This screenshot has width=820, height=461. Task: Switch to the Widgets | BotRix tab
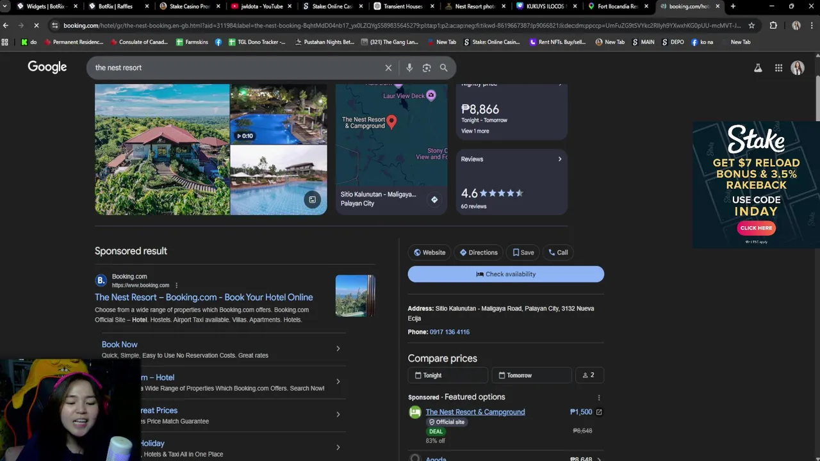tap(45, 6)
